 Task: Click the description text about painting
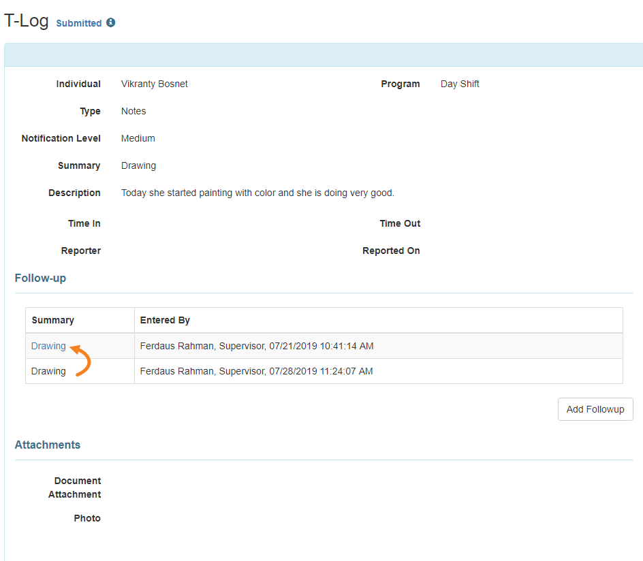[x=257, y=193]
